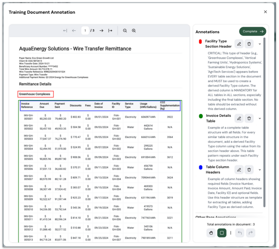Go to the previous page
The height and width of the screenshot is (249, 279).
pos(74,31)
